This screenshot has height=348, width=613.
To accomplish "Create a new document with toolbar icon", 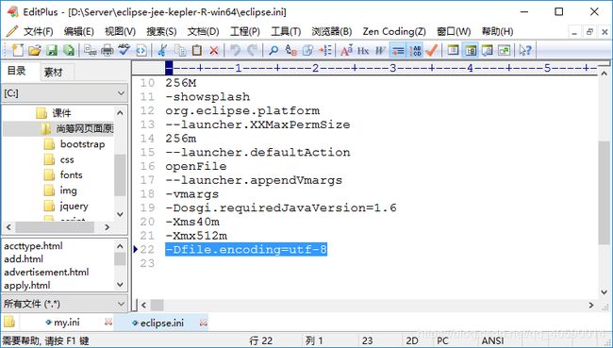I will [x=18, y=50].
